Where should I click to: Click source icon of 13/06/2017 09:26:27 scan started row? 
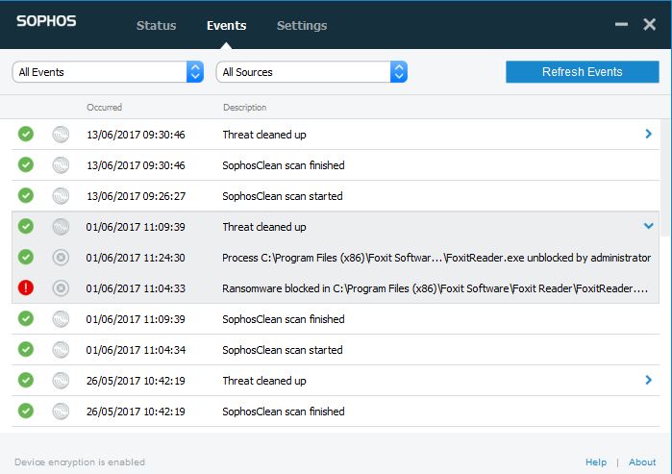coord(61,196)
